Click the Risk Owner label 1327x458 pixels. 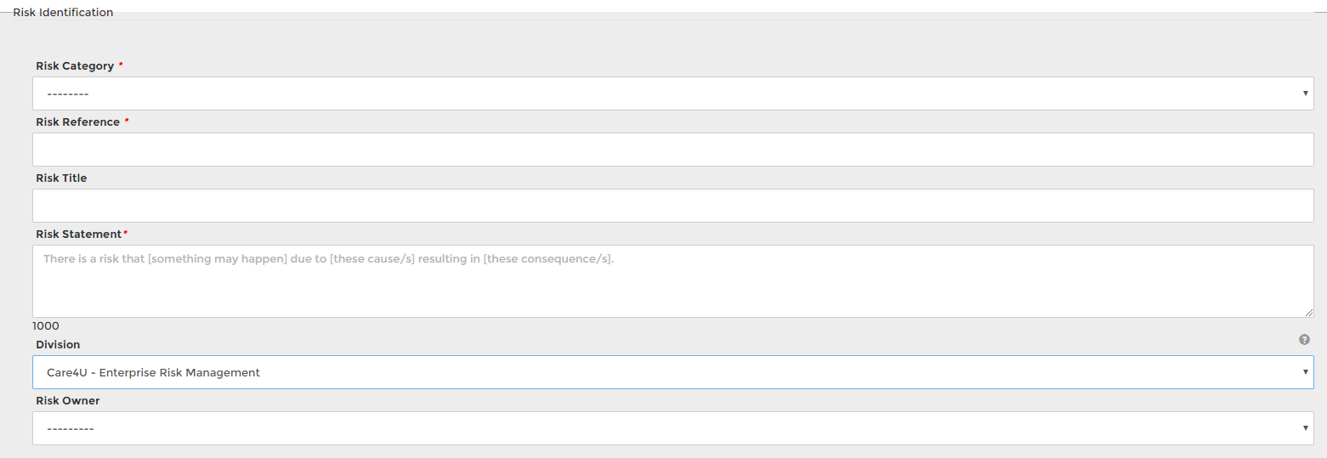coord(68,401)
